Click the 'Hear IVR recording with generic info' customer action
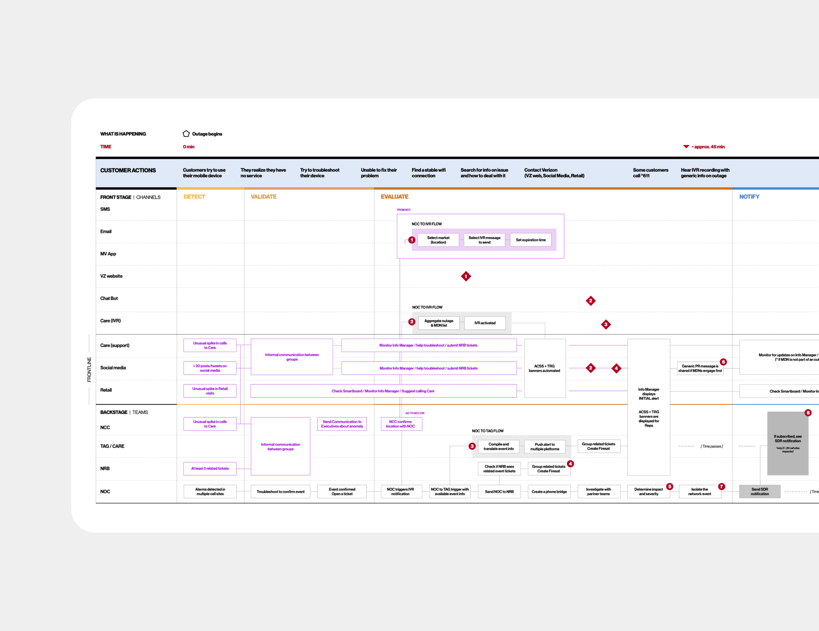The image size is (819, 631). 705,173
